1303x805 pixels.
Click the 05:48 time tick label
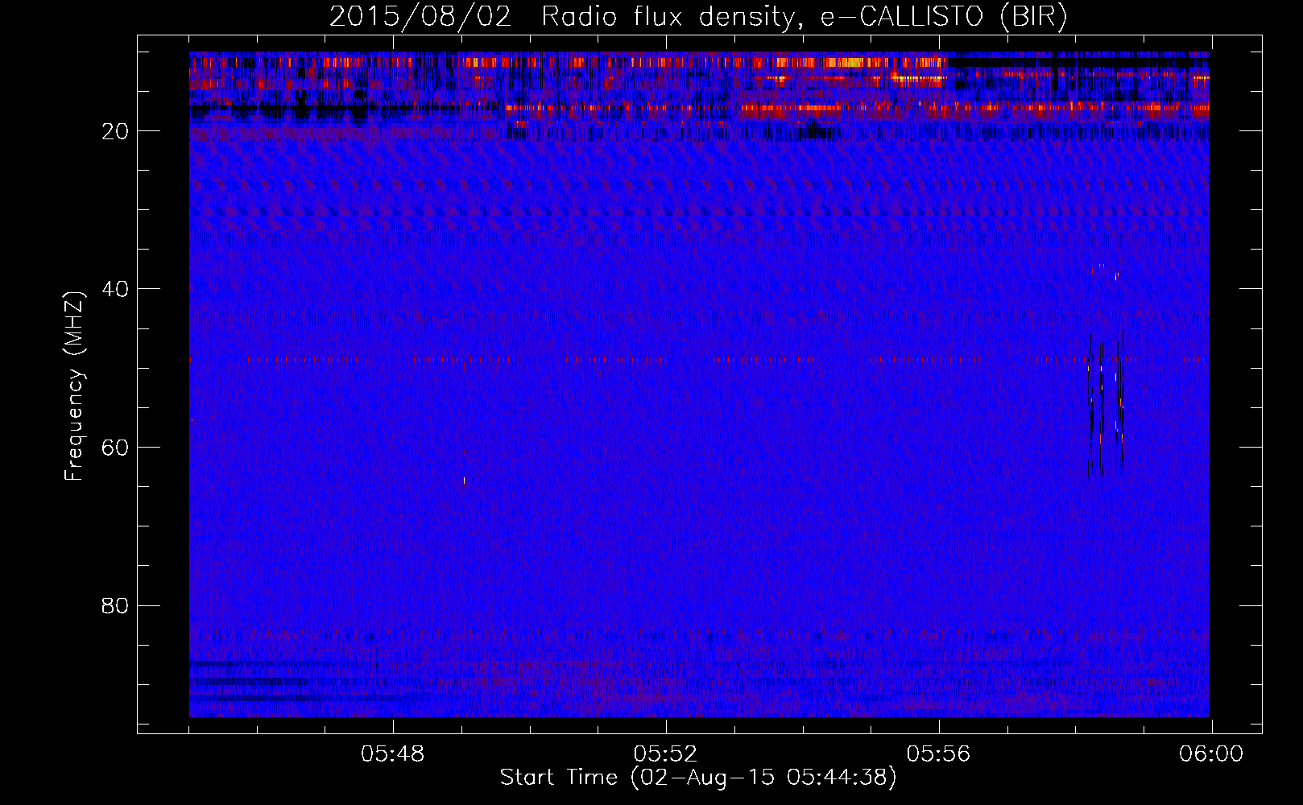tap(393, 754)
